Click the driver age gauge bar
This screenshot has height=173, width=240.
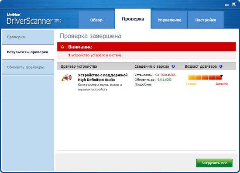tap(205, 77)
